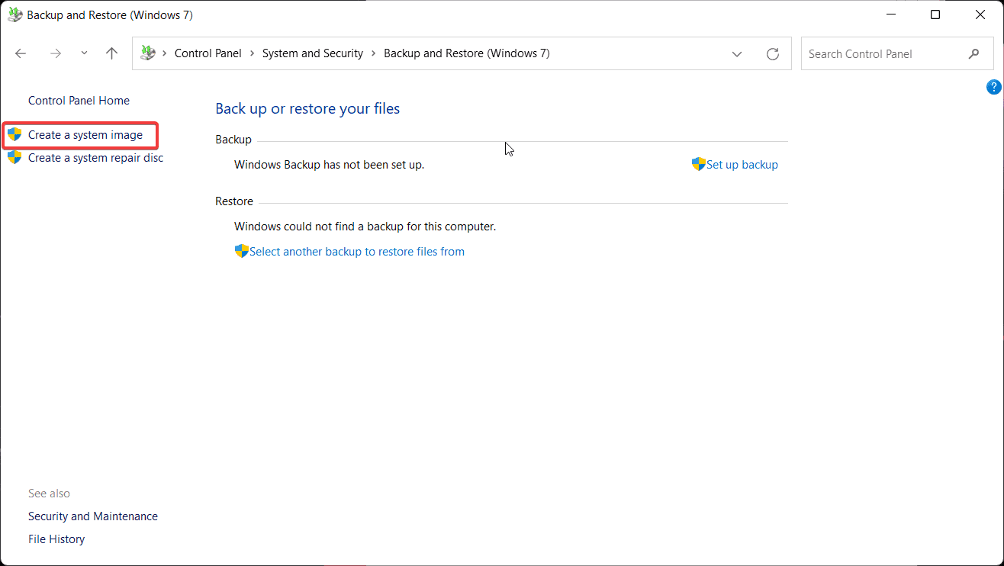Click Select another backup to restore files from
Screen dimensions: 1004x566
(357, 252)
